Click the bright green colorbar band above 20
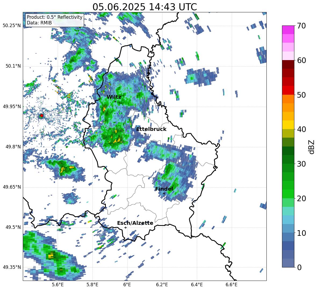The height and width of the screenshot is (290, 318). coord(288,194)
